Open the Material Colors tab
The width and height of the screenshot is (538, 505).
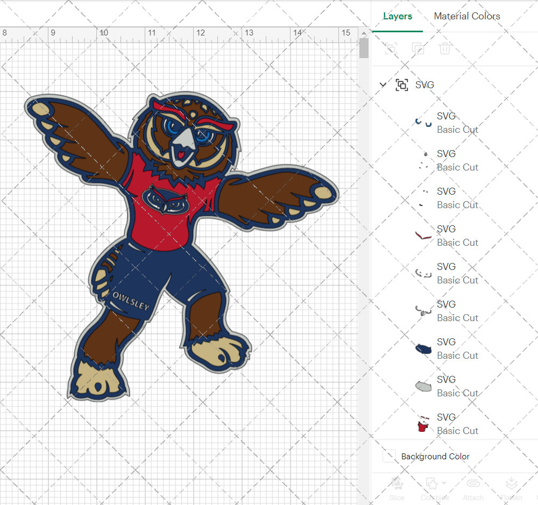pyautogui.click(x=466, y=16)
